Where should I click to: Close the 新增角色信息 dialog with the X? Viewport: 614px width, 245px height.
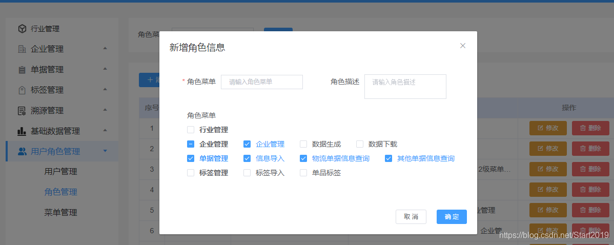(462, 46)
